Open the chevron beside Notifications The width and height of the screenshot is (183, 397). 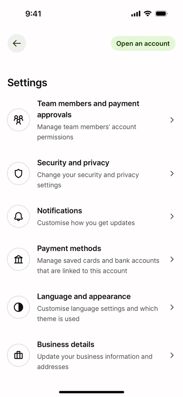172,217
